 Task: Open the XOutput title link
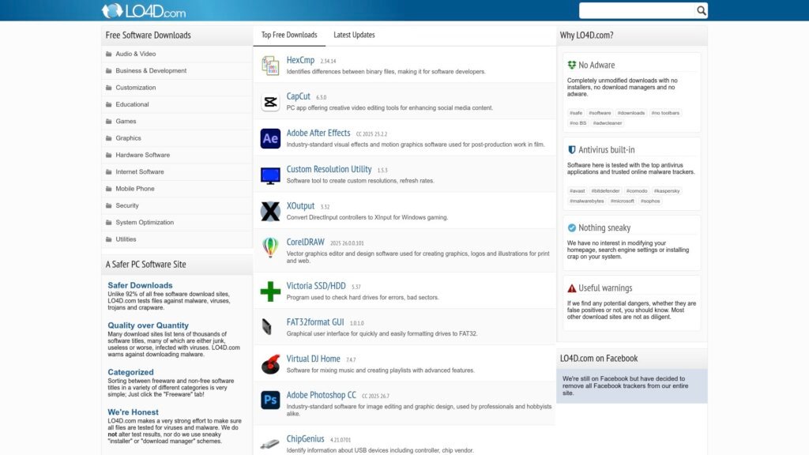pyautogui.click(x=300, y=206)
